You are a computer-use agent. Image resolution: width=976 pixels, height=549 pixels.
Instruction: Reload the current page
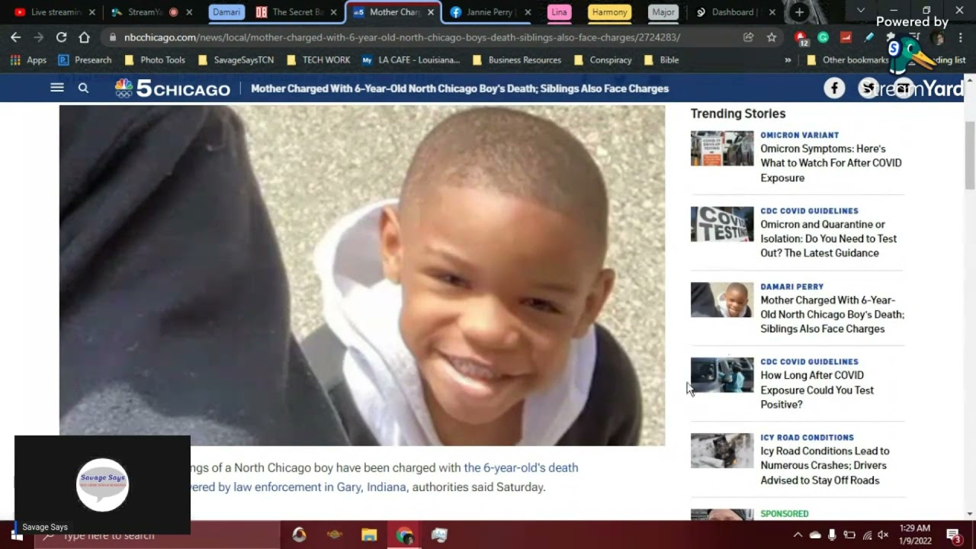[x=61, y=37]
